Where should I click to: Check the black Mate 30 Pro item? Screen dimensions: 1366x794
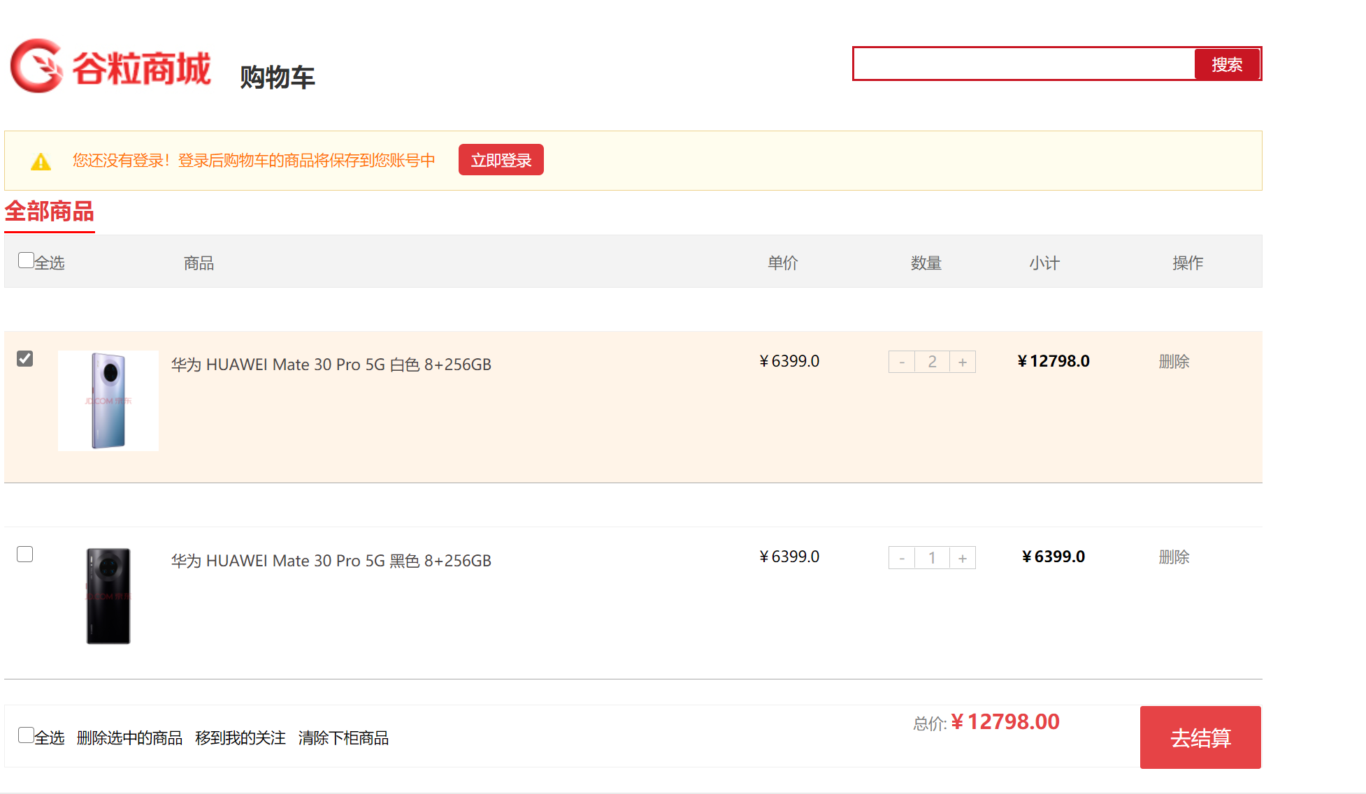pos(25,554)
